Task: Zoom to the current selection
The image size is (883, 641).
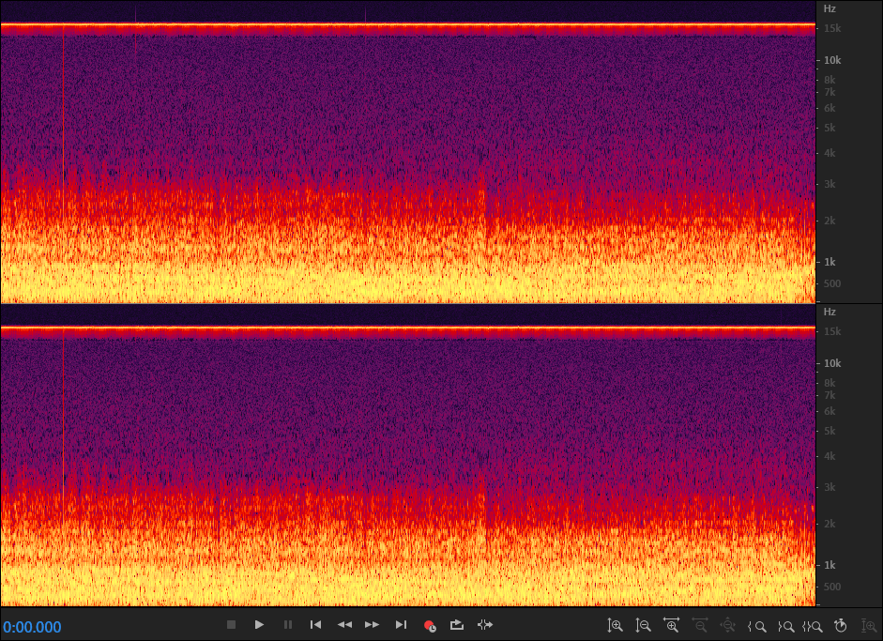Action: click(812, 626)
